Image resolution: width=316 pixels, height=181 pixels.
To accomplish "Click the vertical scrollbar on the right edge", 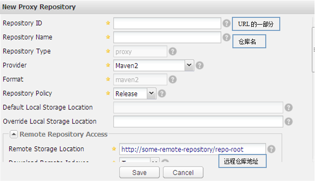I will 313,50.
